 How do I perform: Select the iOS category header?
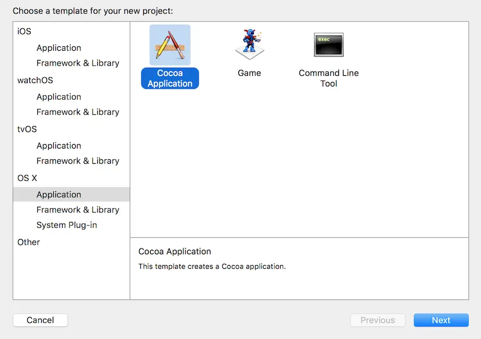tap(24, 31)
